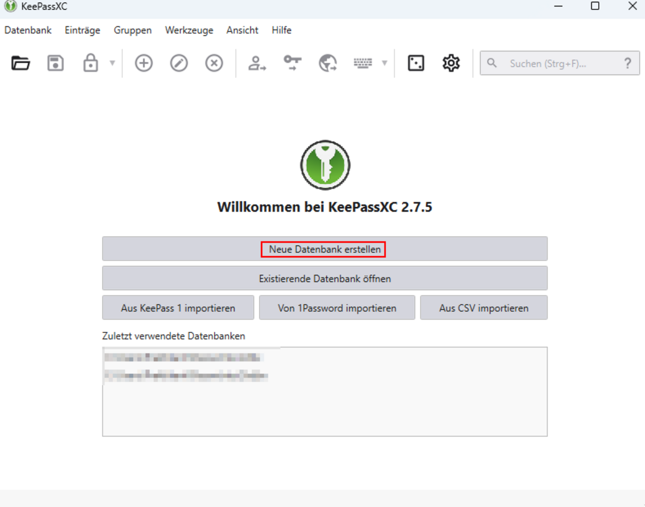Screen dimensions: 645x507
Task: Focus the Suchen search field
Action: (x=560, y=63)
